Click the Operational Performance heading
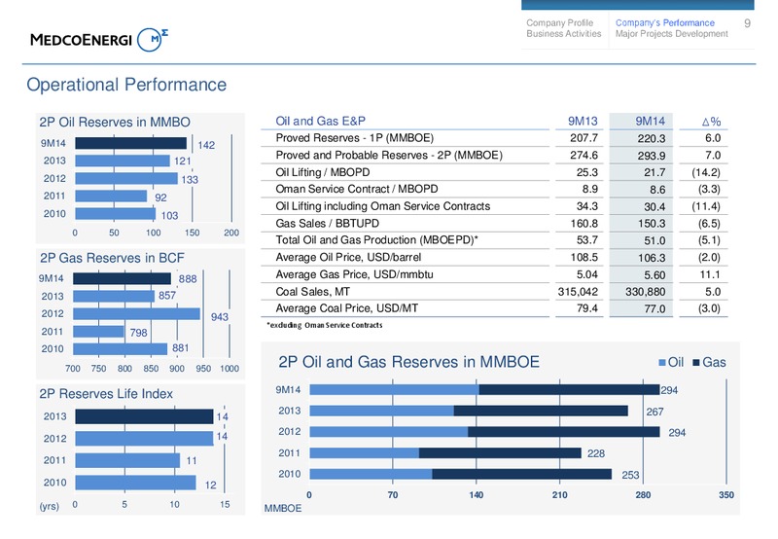 [x=126, y=85]
